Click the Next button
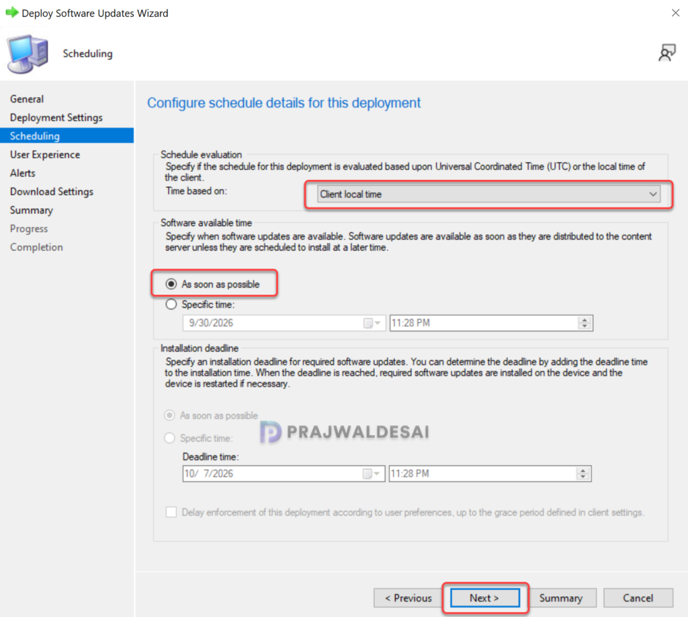Image resolution: width=688 pixels, height=617 pixels. pos(485,598)
